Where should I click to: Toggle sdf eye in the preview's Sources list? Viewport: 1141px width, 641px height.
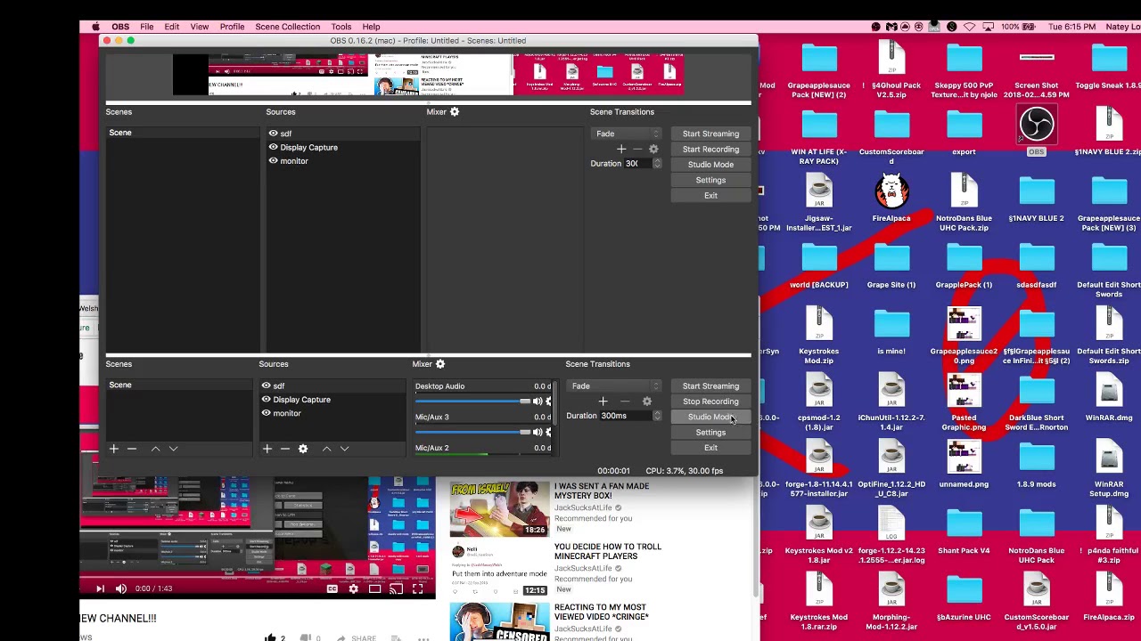coord(273,134)
